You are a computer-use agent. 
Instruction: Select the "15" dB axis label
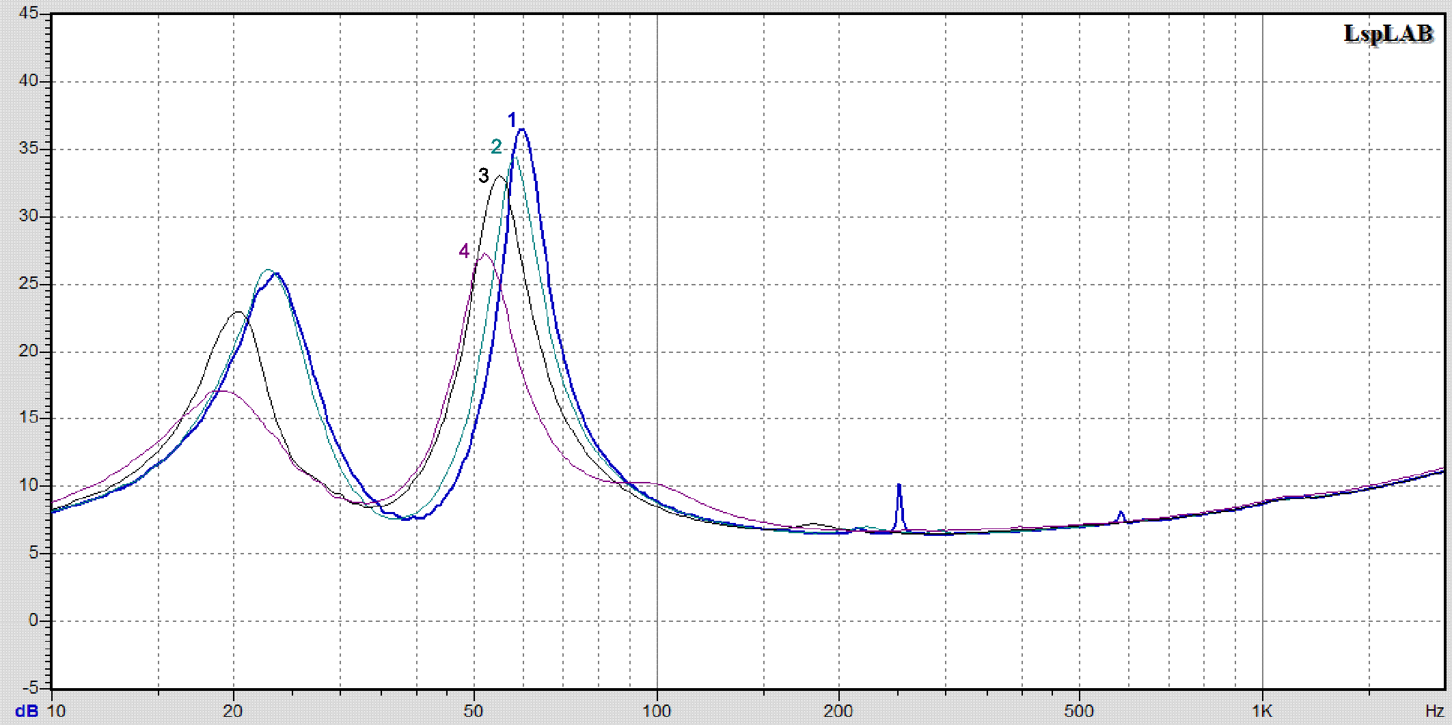pyautogui.click(x=29, y=417)
